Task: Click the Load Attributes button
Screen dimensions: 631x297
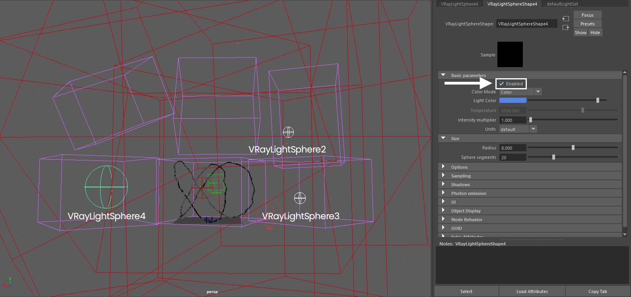Action: click(532, 291)
